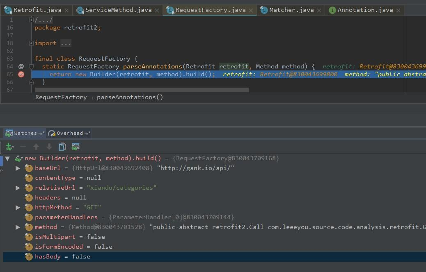This screenshot has height=272, width=426.
Task: Select the parameterHandlers row
Action: click(215, 217)
